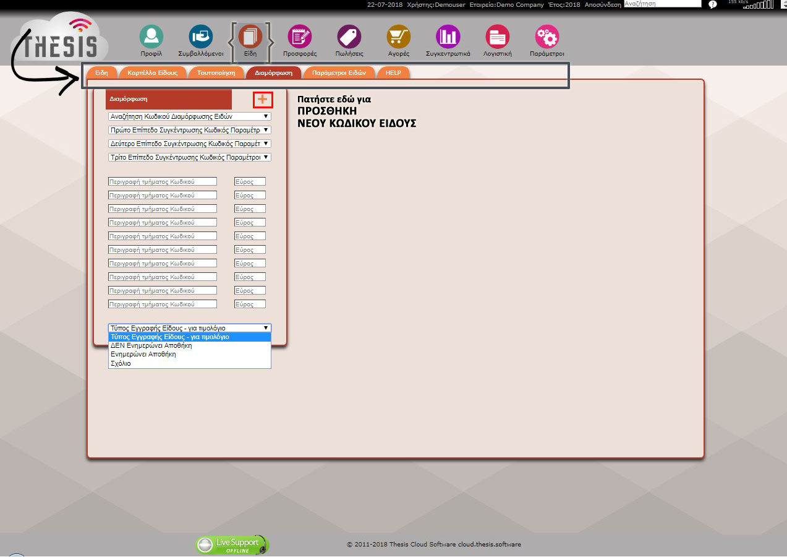Open the Προφίλ profile icon
787x557 pixels.
151,37
